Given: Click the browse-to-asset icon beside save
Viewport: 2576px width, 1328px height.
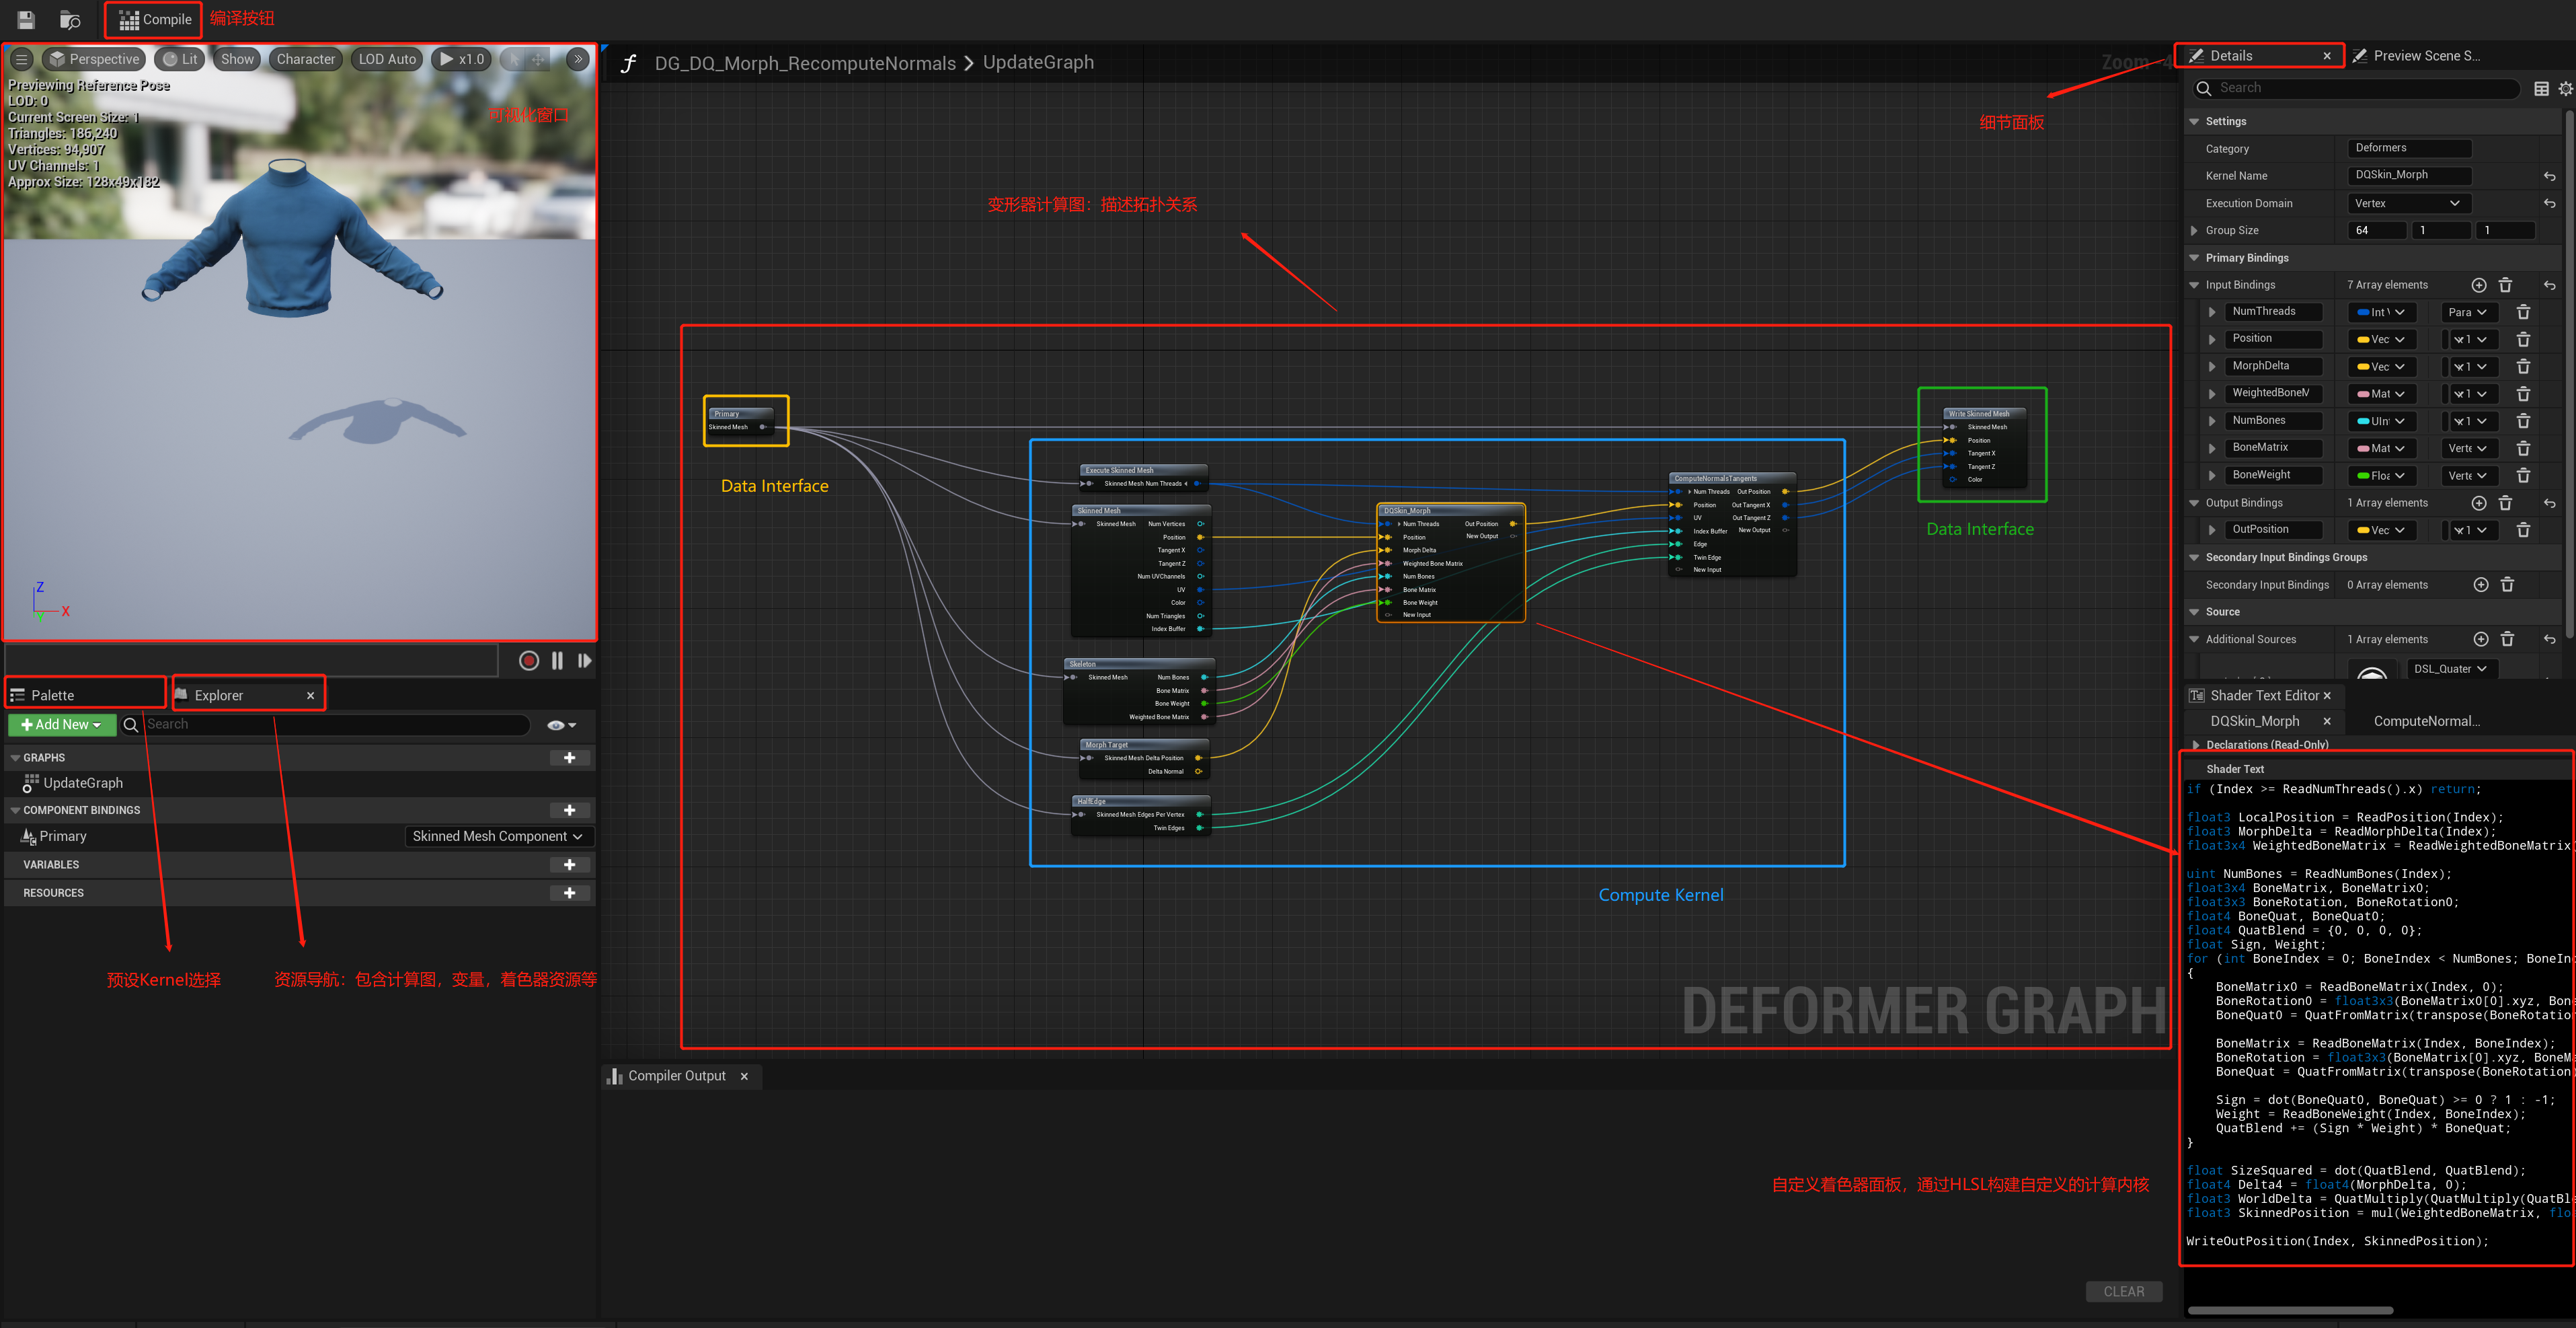Looking at the screenshot, I should point(70,19).
